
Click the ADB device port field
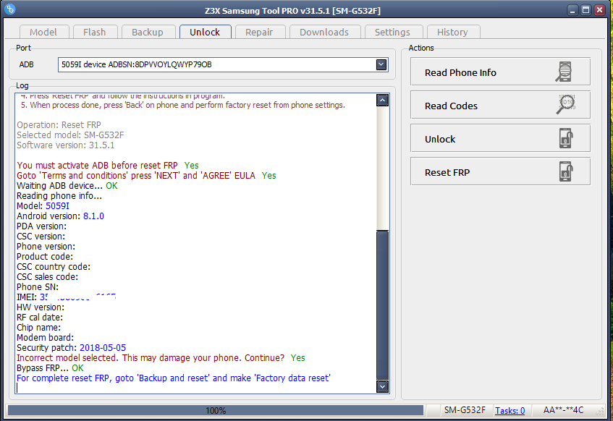pyautogui.click(x=223, y=64)
